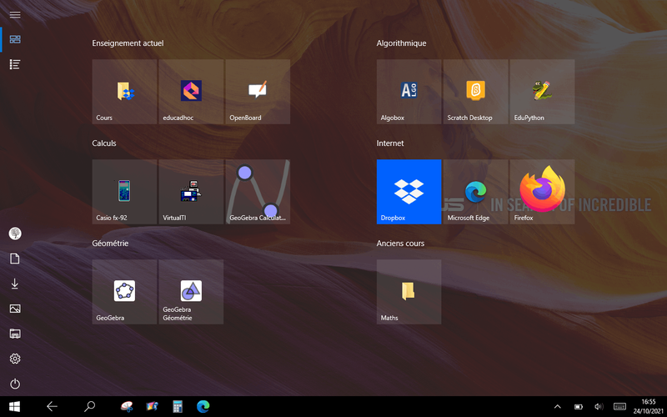The width and height of the screenshot is (667, 417).
Task: Show hidden system tray icons chevron
Action: pos(558,407)
